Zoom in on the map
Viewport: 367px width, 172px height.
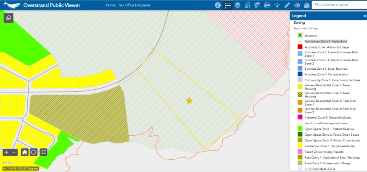[x=7, y=152]
